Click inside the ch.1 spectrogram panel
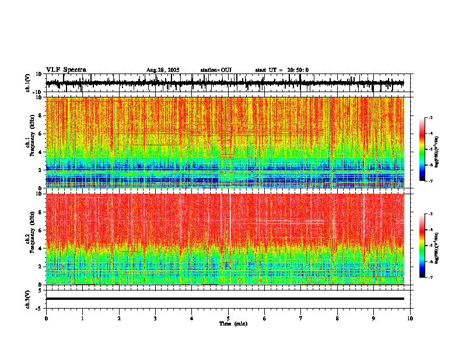The width and height of the screenshot is (462, 357). [225, 142]
